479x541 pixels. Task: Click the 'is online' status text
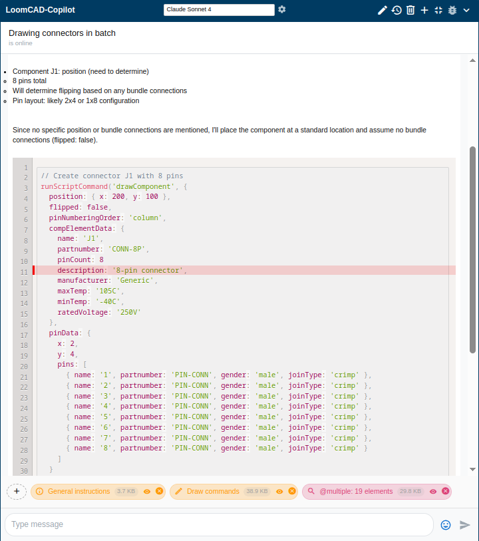[21, 43]
